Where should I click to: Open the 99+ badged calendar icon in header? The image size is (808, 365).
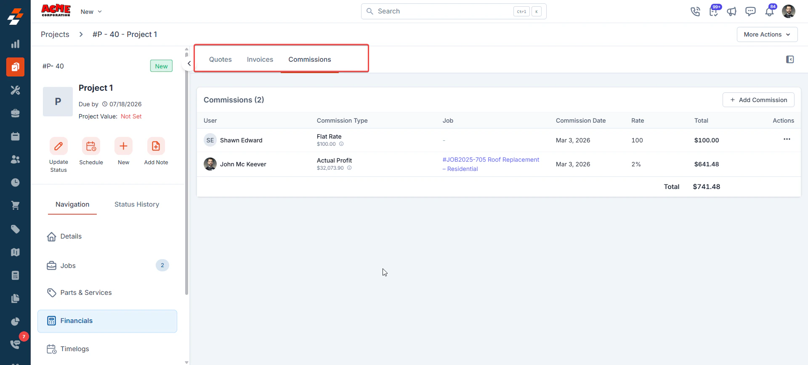[714, 11]
